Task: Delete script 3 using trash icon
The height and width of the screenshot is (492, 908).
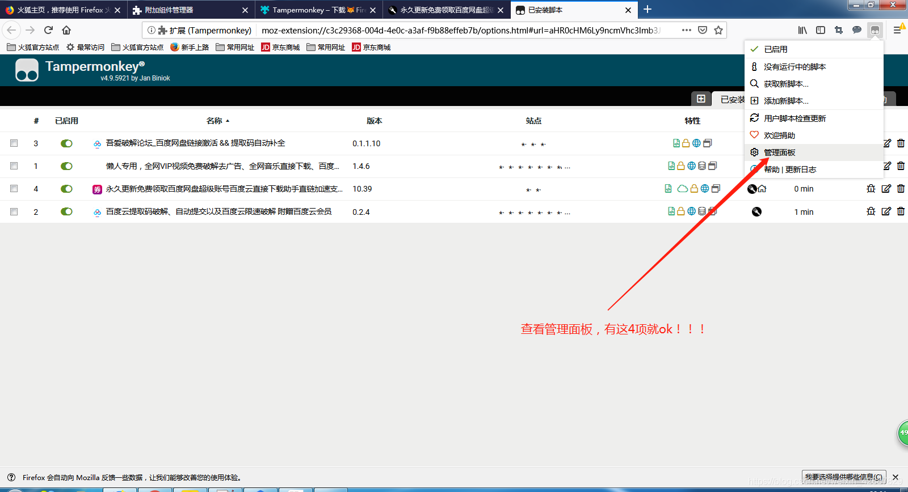Action: [x=901, y=143]
